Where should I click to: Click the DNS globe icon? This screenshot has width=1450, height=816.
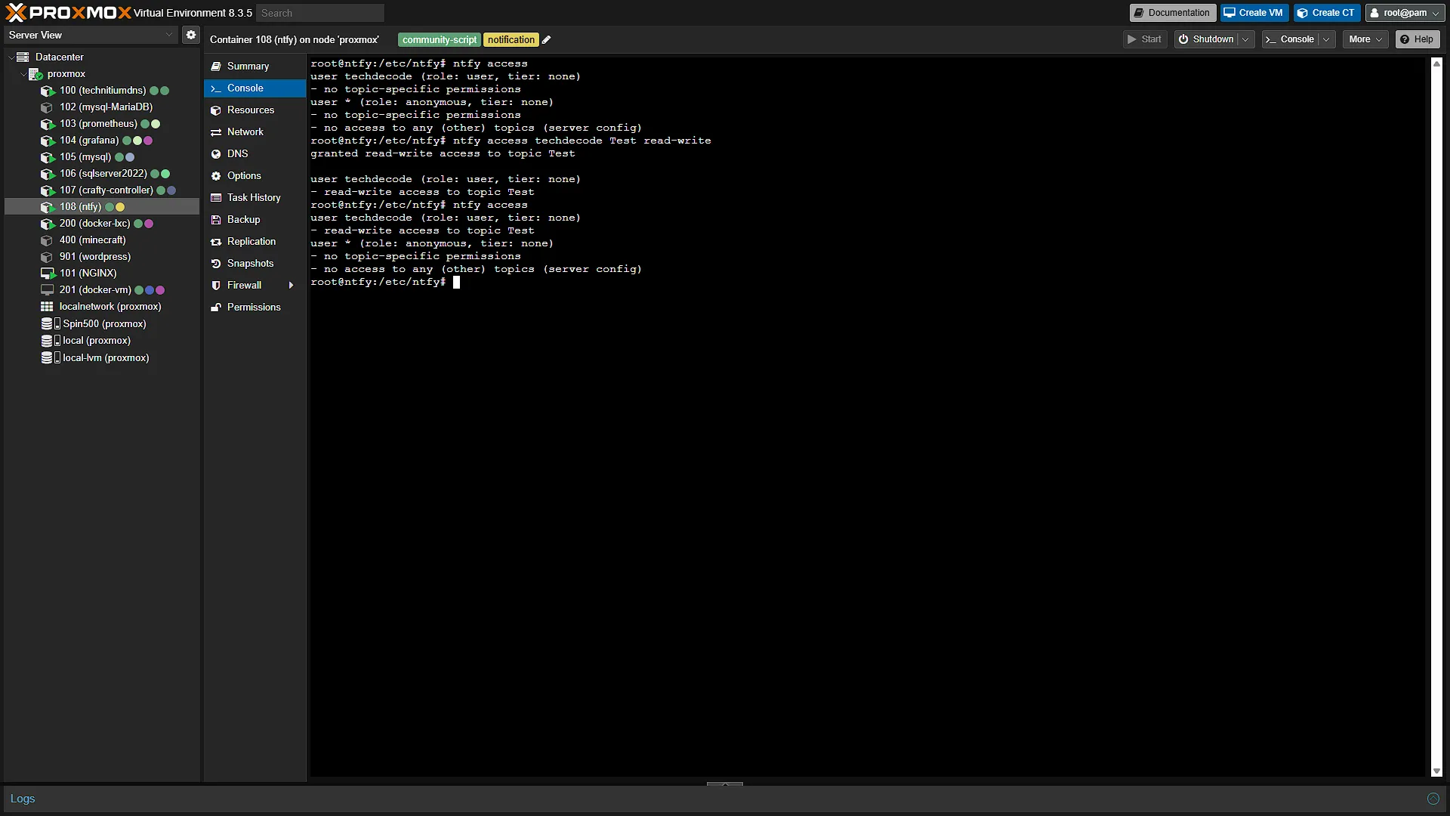216,154
